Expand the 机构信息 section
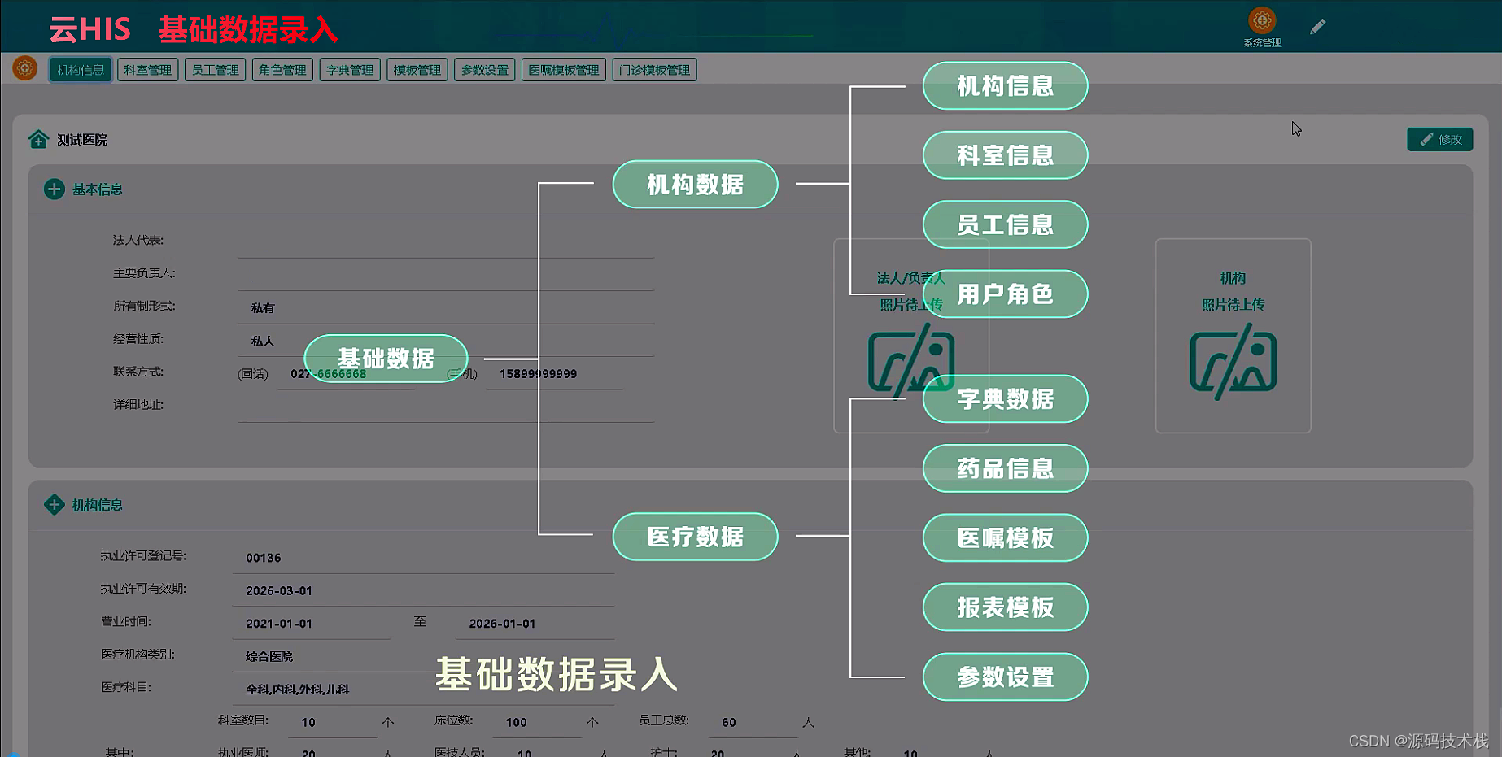1502x757 pixels. click(55, 505)
